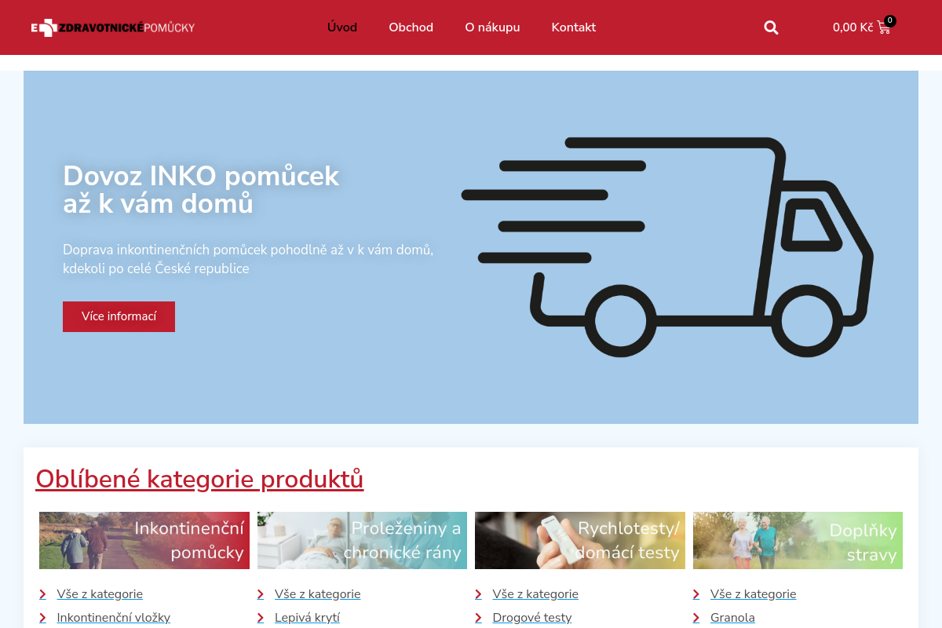Click the delivery truck illustration
The height and width of the screenshot is (628, 942).
coord(667,246)
